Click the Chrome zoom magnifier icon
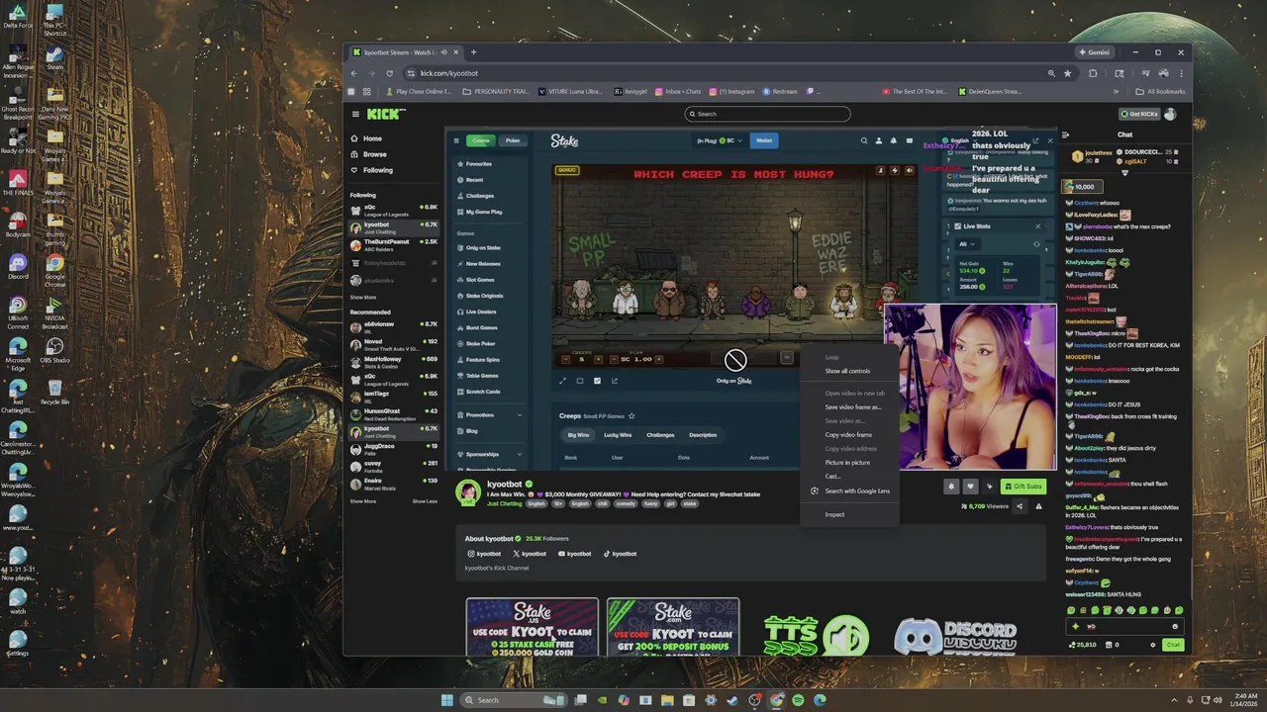 (x=1051, y=73)
